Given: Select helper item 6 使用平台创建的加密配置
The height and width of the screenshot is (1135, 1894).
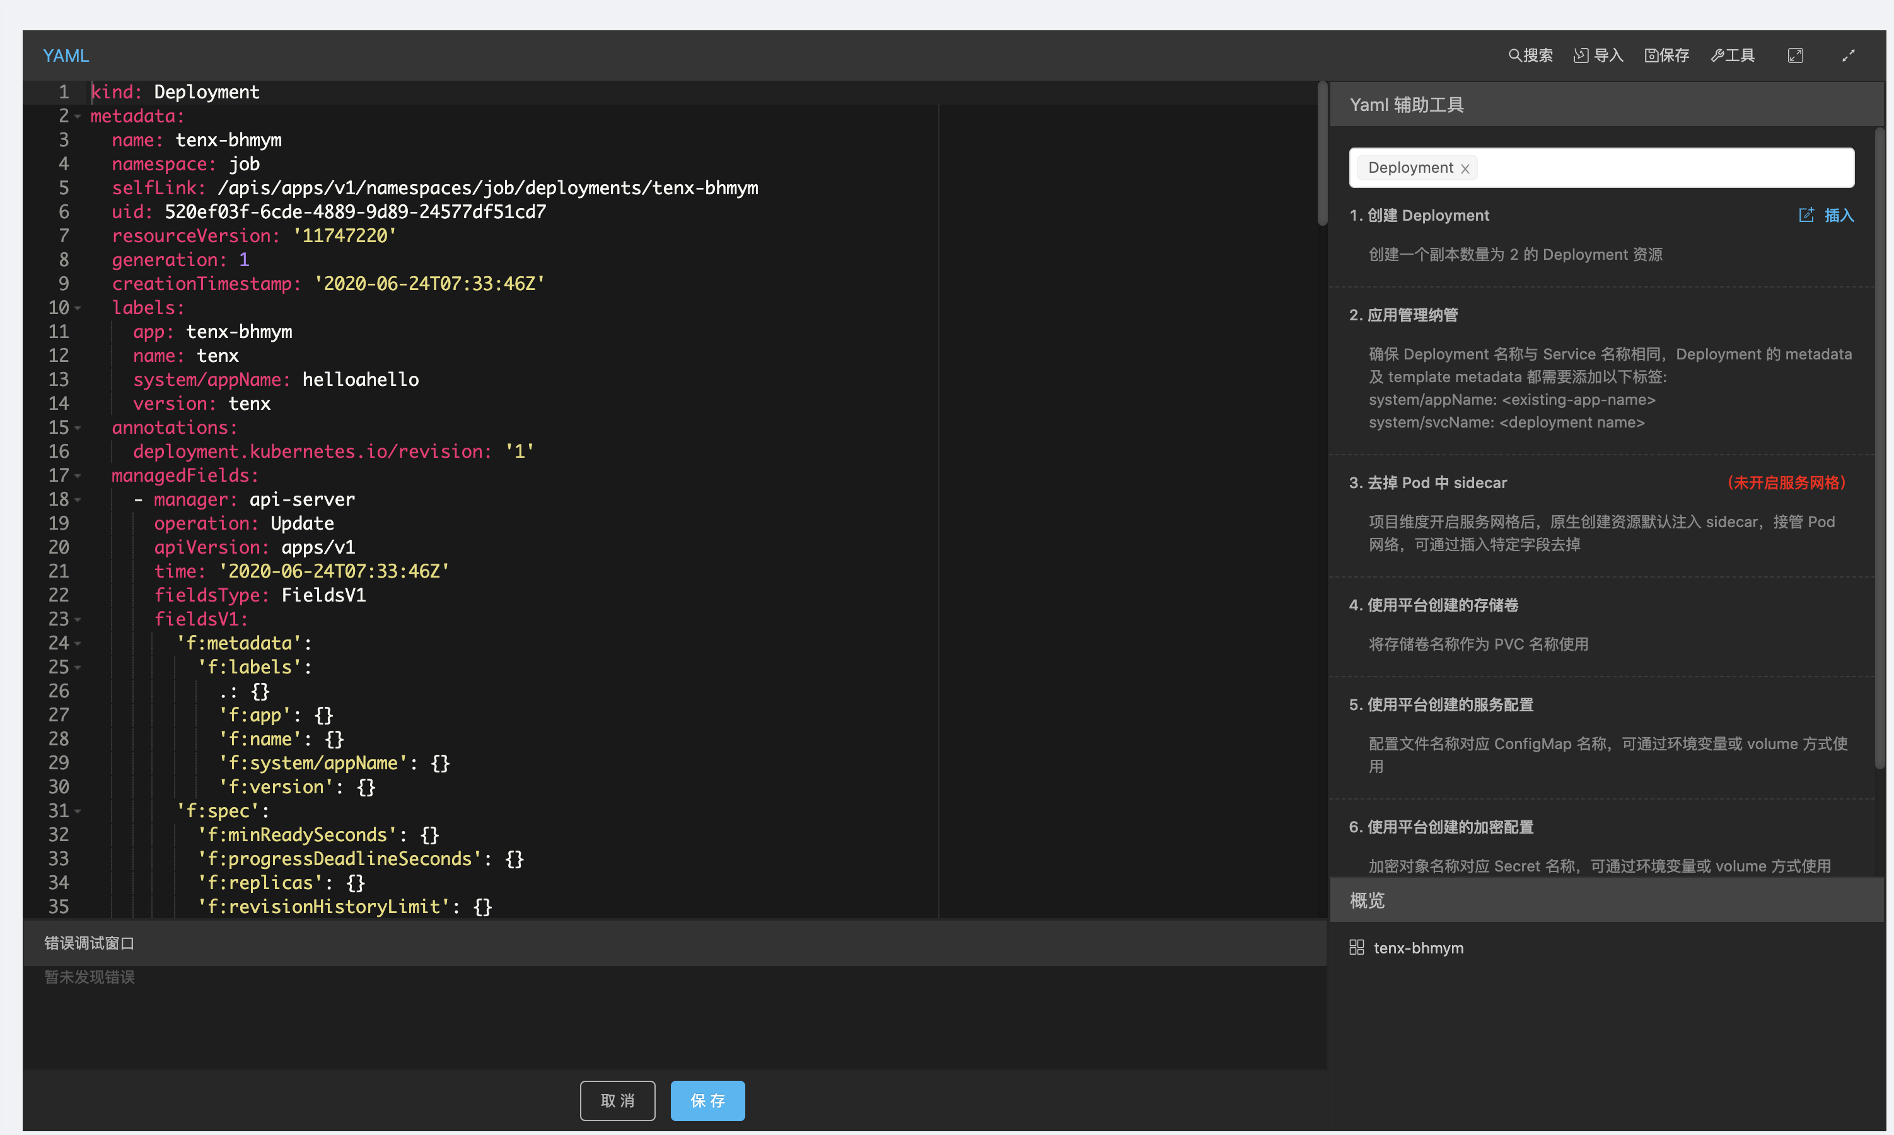Looking at the screenshot, I should [x=1441, y=827].
